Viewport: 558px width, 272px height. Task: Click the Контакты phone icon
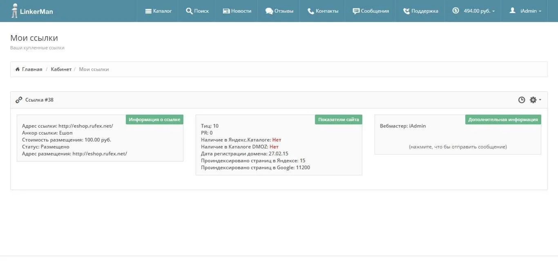coord(311,11)
